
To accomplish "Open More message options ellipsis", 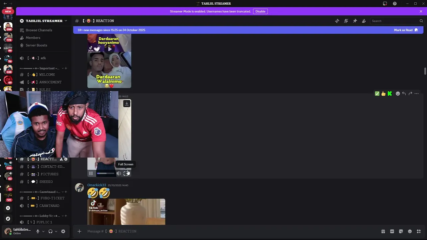I will click(417, 94).
